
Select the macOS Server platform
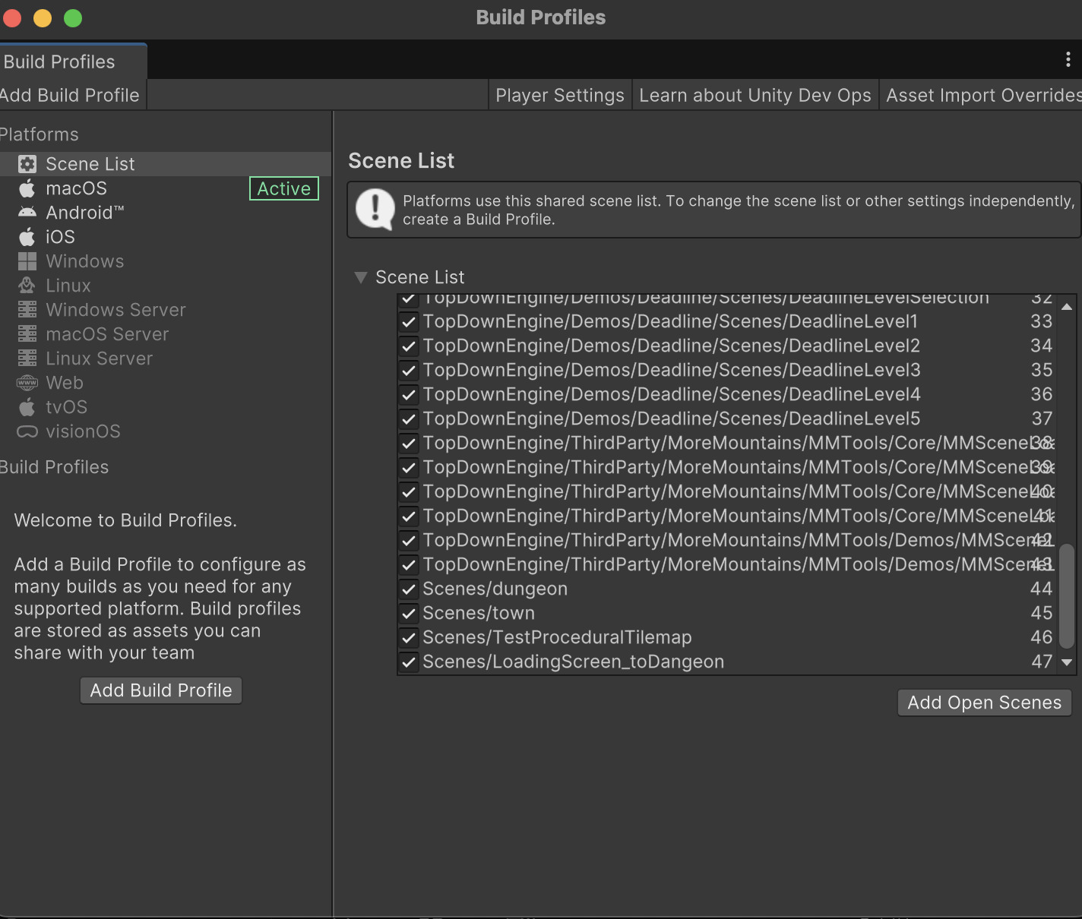pos(166,334)
